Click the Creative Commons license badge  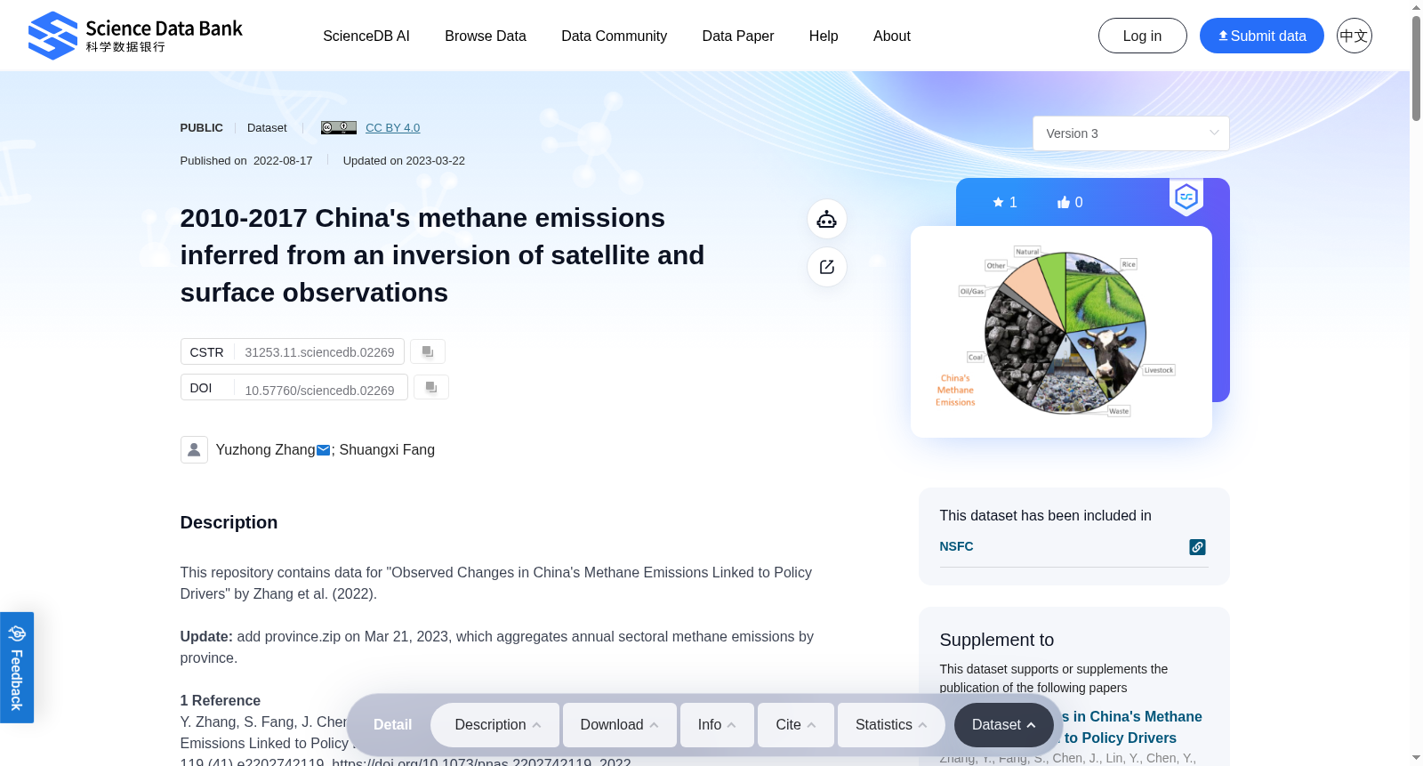pyautogui.click(x=339, y=127)
